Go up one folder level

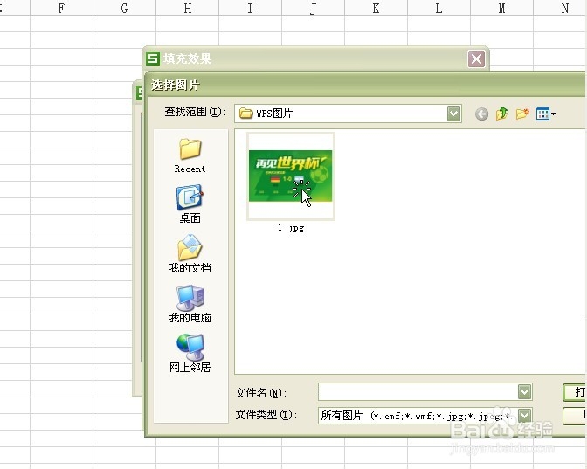point(501,113)
